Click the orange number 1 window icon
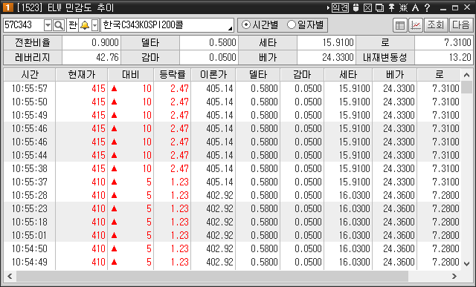 (x=8, y=7)
